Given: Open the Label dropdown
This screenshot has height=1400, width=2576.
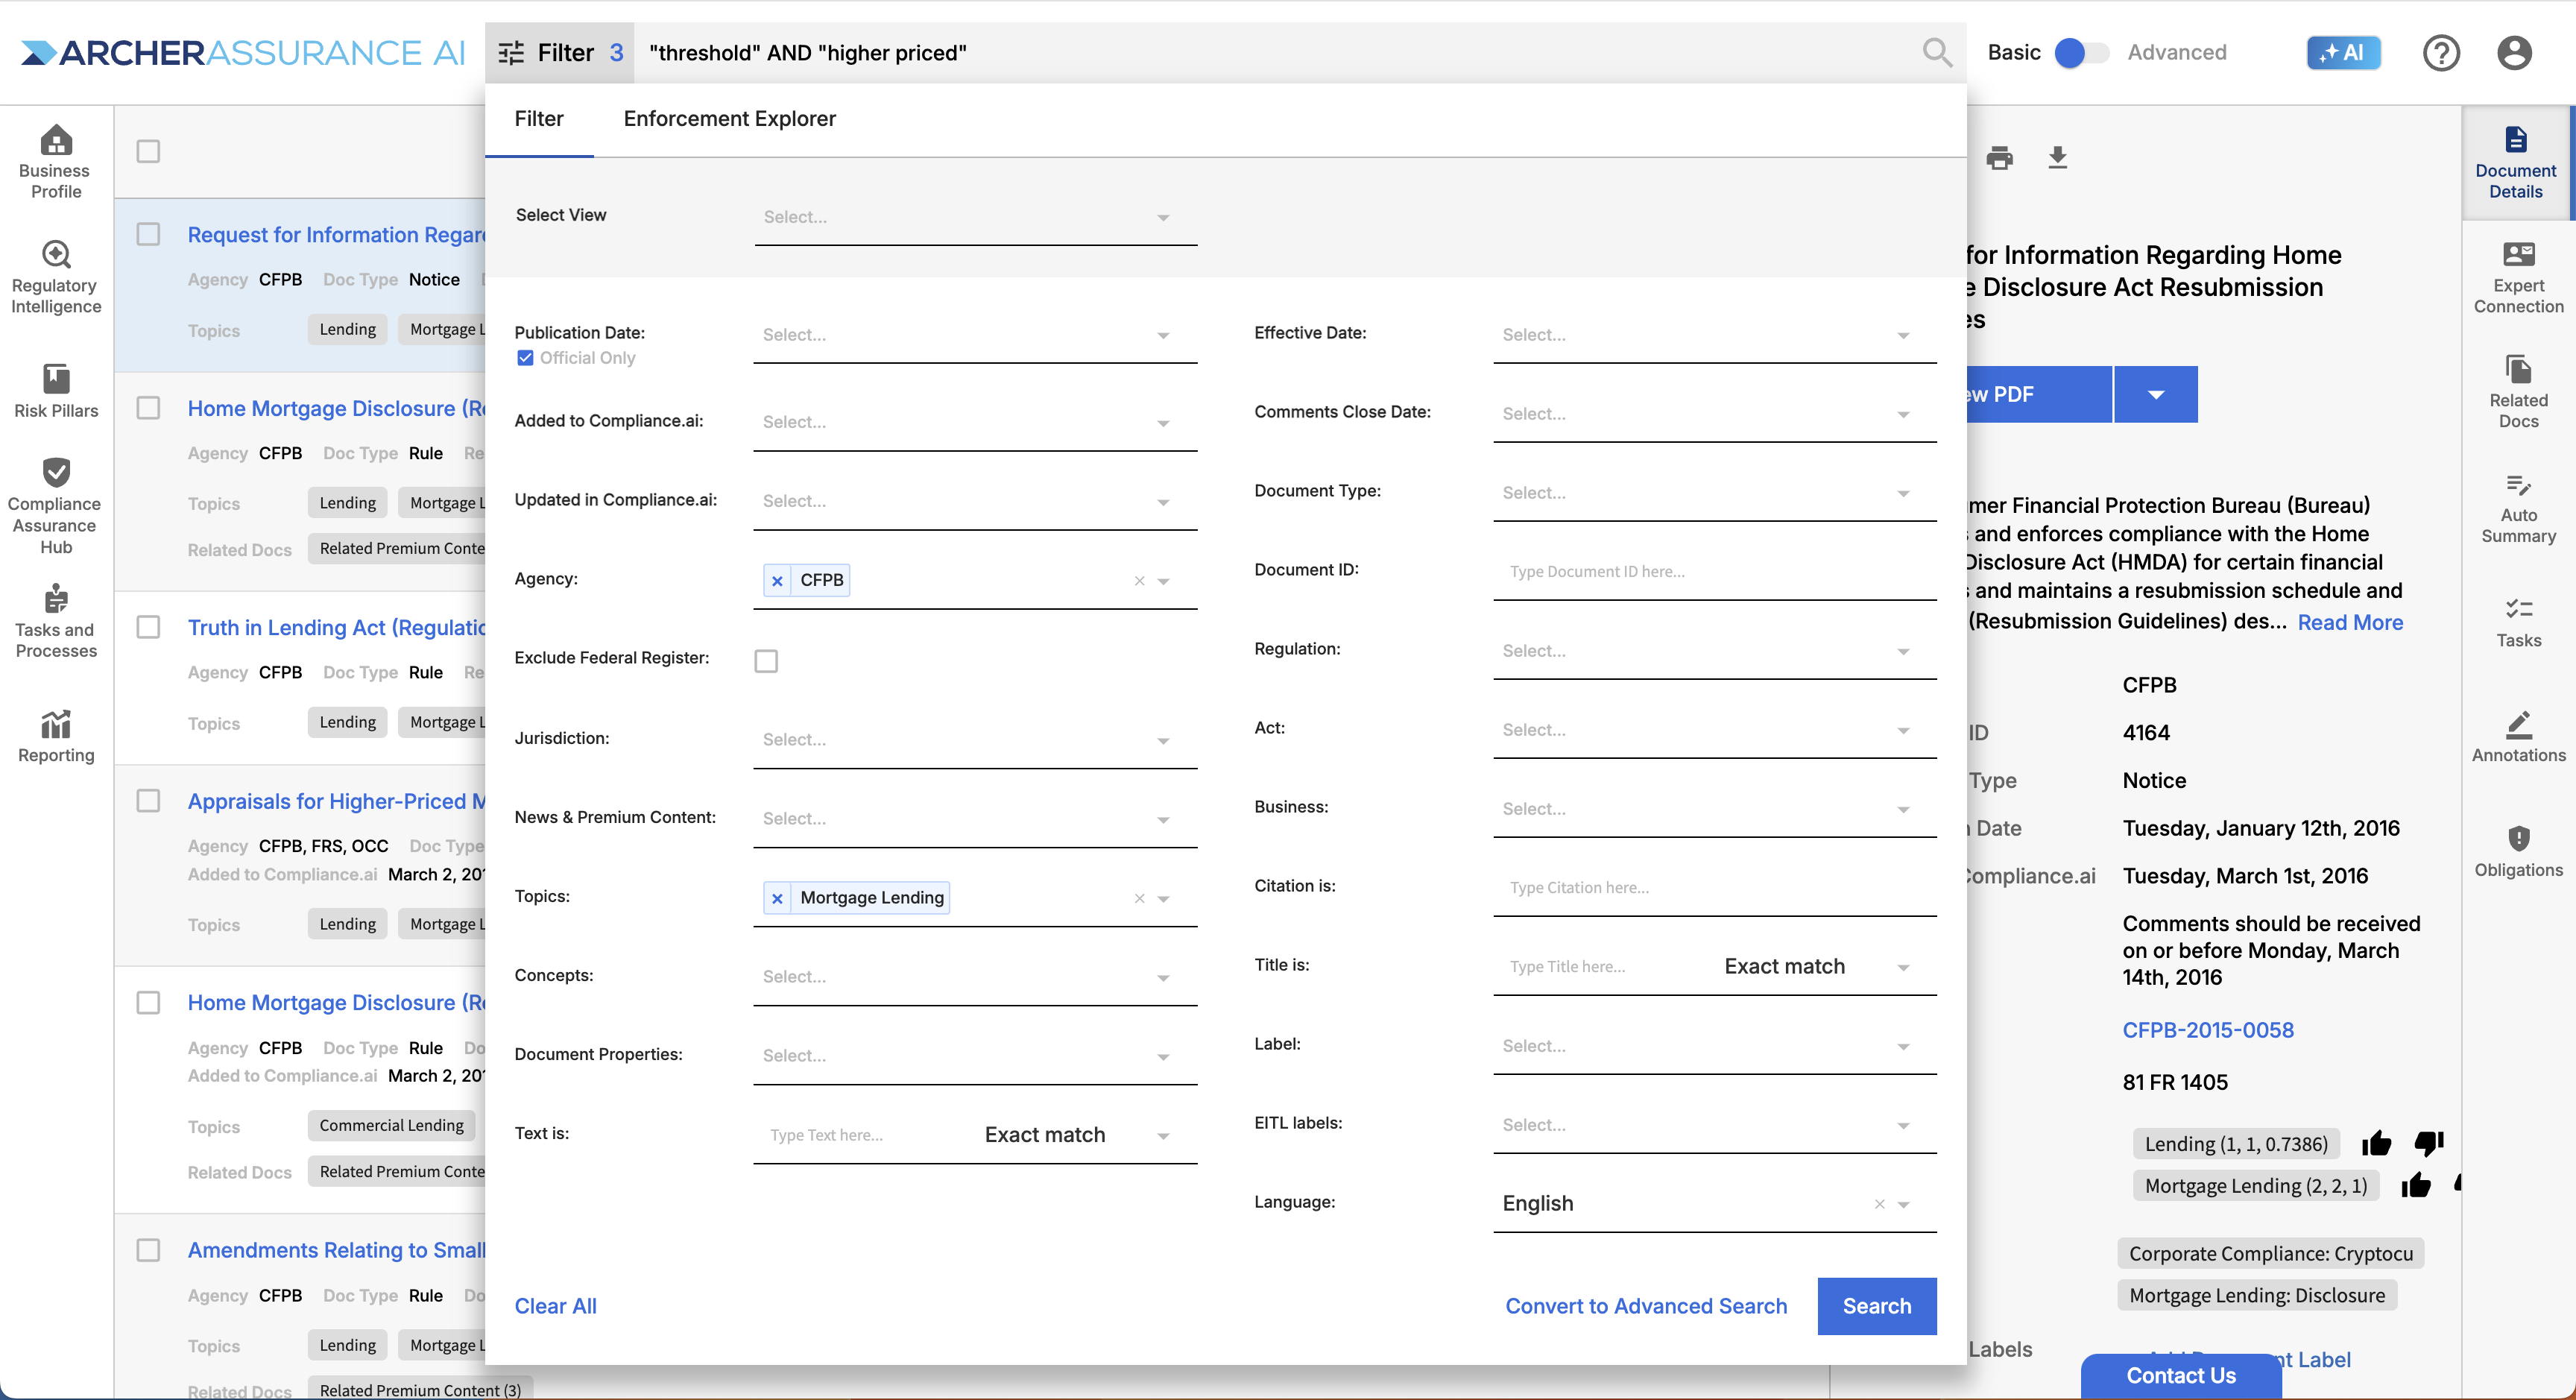Looking at the screenshot, I should 1715,1046.
